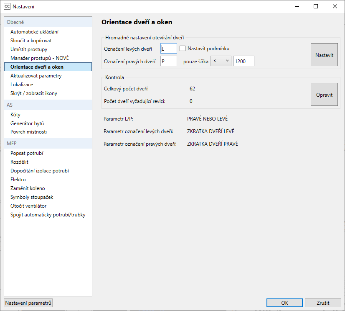Open Otočit ventilátor settings

point(48,206)
